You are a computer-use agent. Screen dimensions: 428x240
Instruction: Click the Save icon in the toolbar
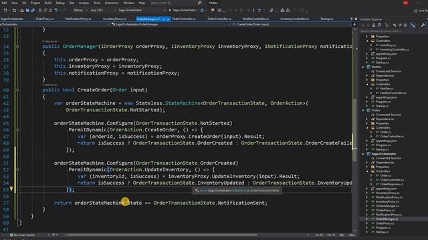pos(27,11)
